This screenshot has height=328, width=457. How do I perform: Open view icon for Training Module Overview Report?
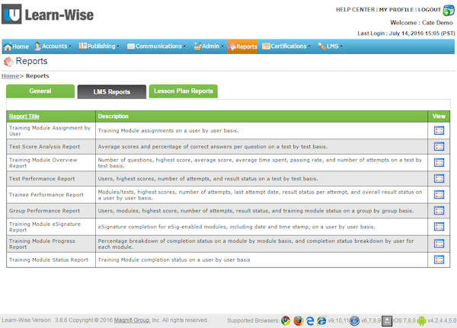[x=438, y=162]
